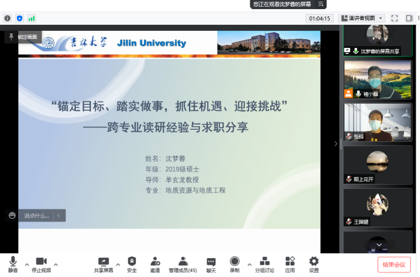The image size is (420, 277).
Task: Toggle the 锁定画面 pin icon
Action: (x=11, y=37)
